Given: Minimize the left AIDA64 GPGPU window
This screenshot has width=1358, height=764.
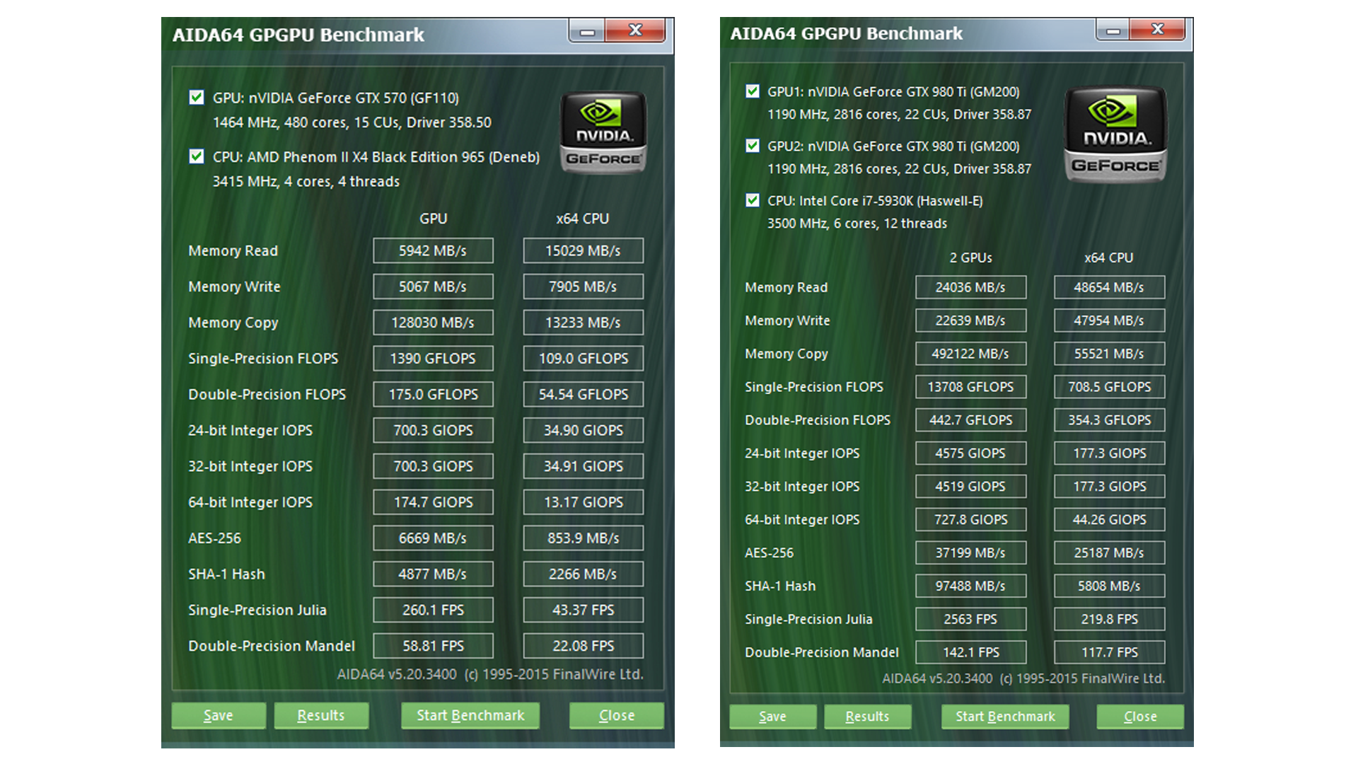Looking at the screenshot, I should pyautogui.click(x=587, y=31).
